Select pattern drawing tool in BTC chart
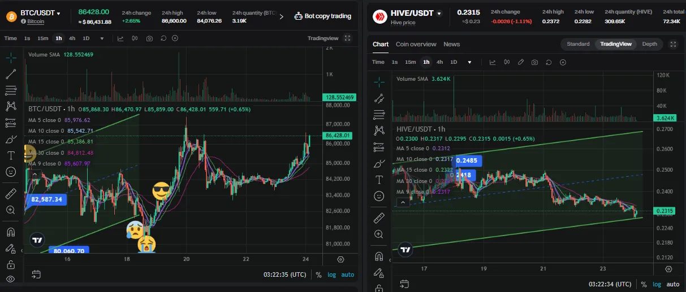Screen dimensions: 686x292 click(x=11, y=106)
